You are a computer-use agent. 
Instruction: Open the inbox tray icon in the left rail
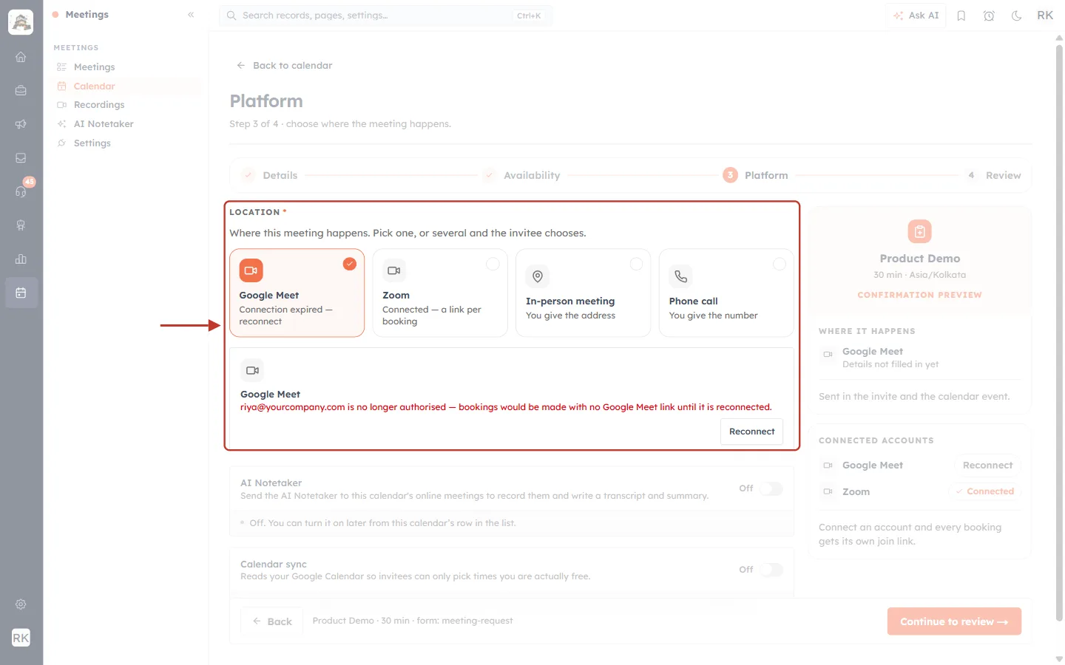click(x=21, y=158)
